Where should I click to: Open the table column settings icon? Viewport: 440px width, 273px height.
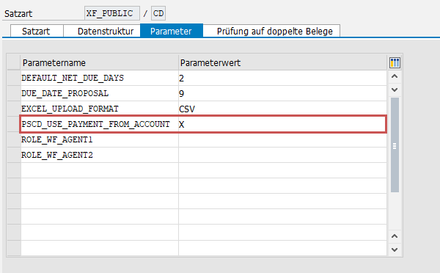[395, 62]
